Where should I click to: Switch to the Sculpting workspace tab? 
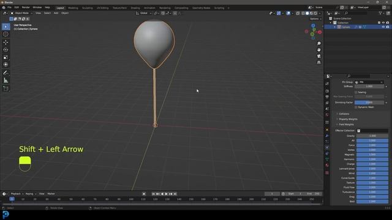coord(88,8)
